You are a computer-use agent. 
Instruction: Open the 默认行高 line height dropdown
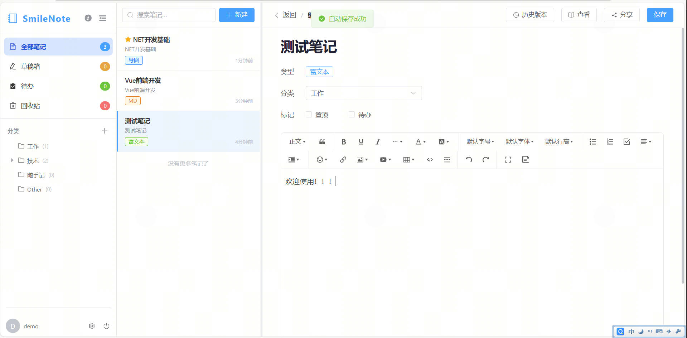point(559,142)
